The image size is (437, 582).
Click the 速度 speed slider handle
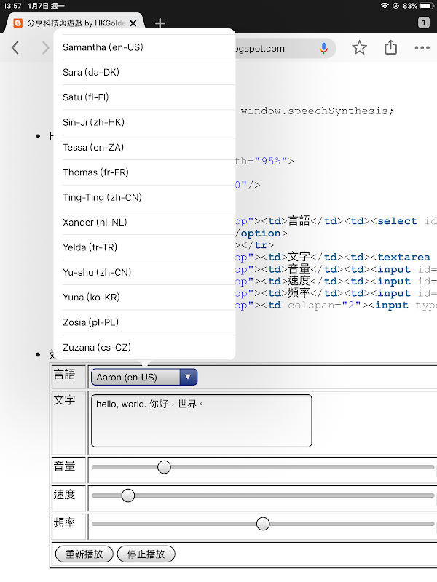click(128, 495)
